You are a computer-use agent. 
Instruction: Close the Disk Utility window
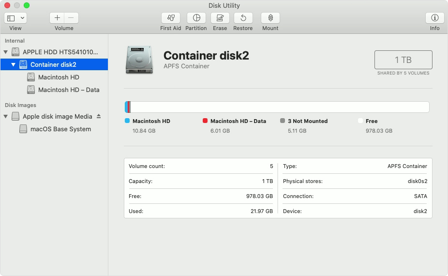point(7,5)
